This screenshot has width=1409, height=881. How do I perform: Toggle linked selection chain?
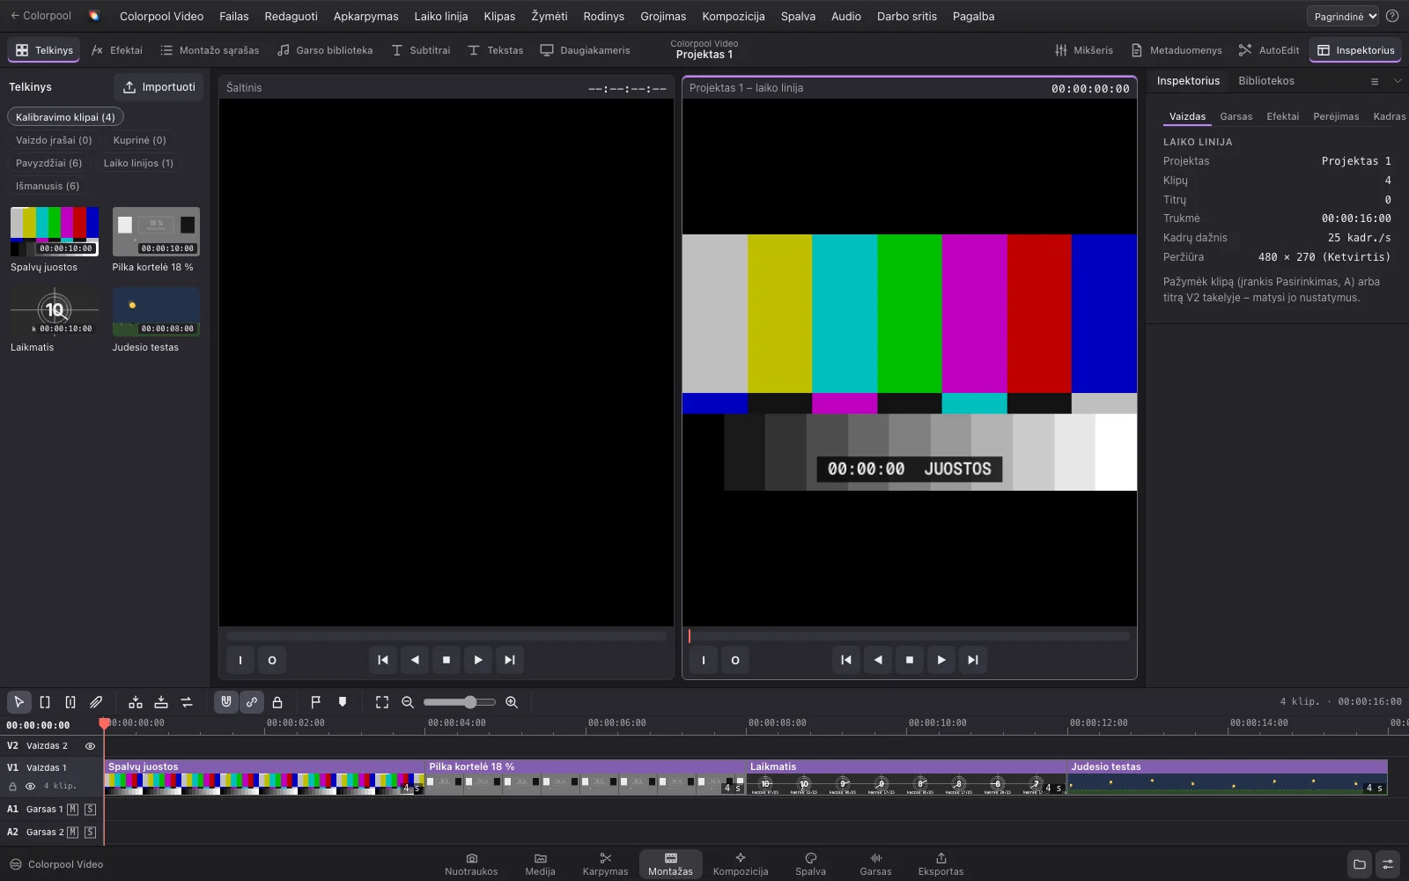(252, 702)
